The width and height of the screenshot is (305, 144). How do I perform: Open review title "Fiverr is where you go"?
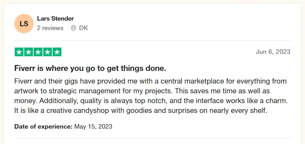click(90, 69)
